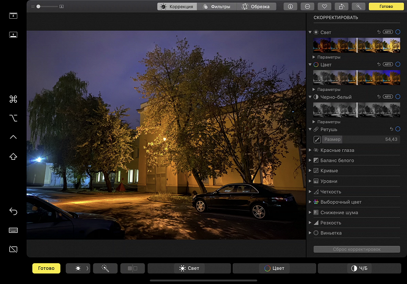Click the Option key icon in sidebar
The width and height of the screenshot is (407, 284).
click(x=13, y=118)
